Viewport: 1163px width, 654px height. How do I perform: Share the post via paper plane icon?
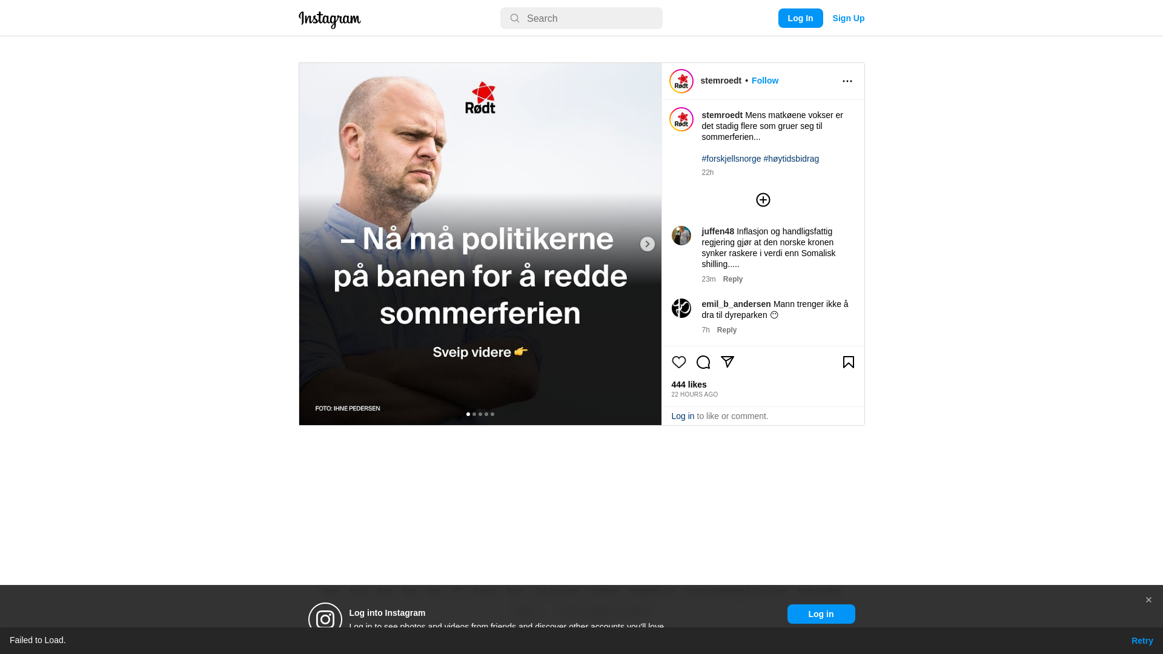[727, 362]
